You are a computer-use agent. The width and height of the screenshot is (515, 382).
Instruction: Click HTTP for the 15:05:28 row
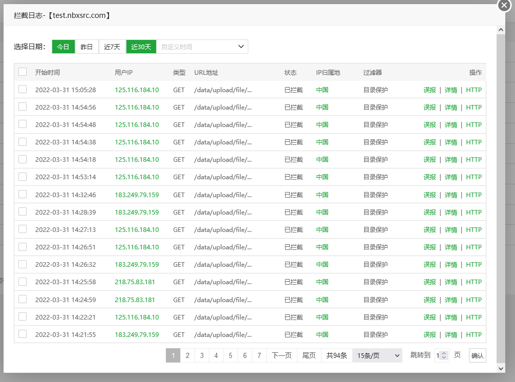coord(474,90)
